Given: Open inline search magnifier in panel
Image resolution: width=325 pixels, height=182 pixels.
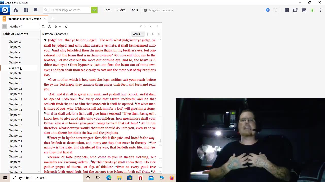Looking at the screenshot, I should [43, 27].
